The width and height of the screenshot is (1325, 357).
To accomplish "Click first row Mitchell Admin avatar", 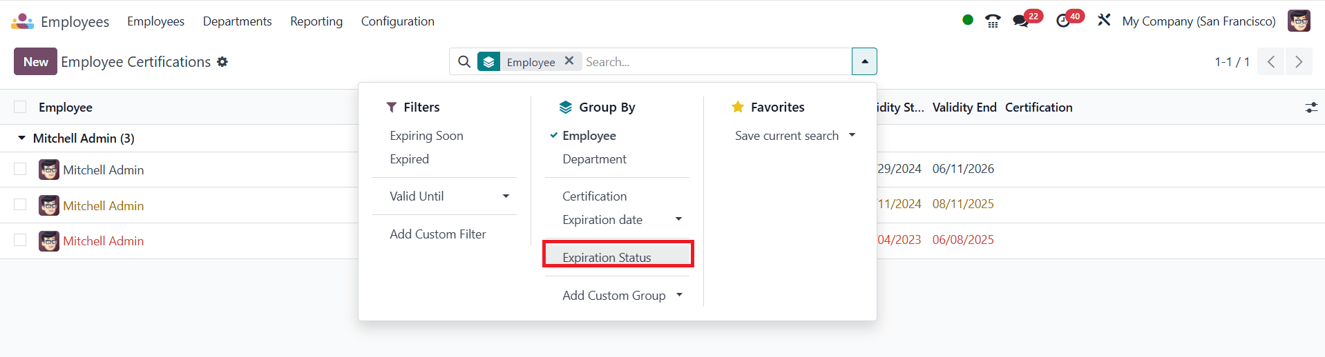I will coord(49,170).
